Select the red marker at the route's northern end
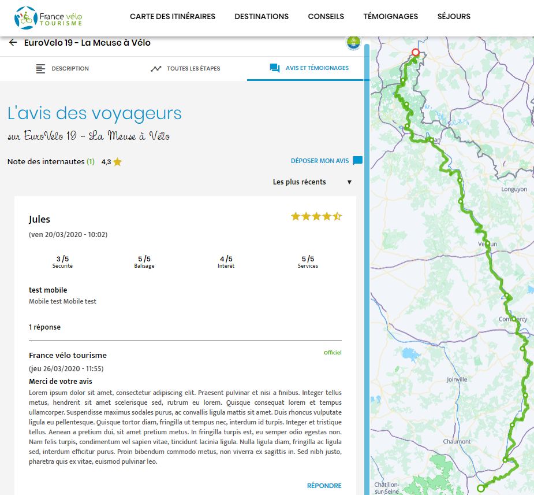 pos(415,53)
